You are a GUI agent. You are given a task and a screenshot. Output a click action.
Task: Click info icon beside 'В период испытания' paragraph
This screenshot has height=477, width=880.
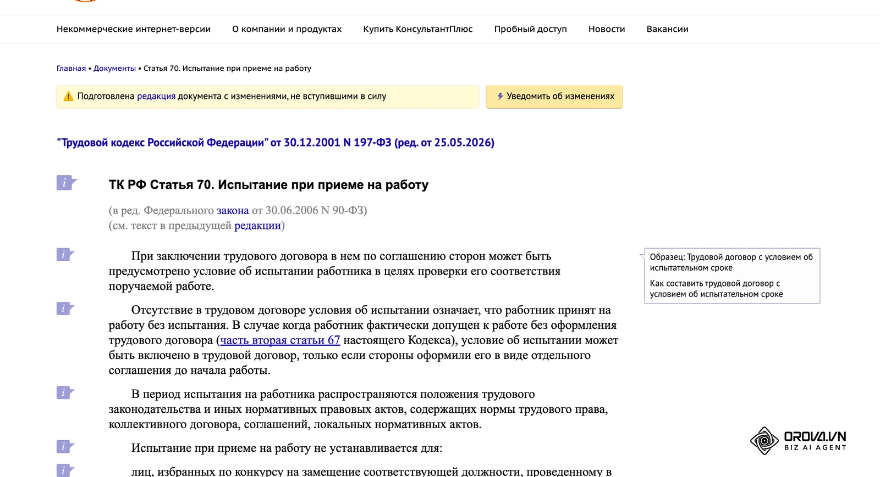[65, 392]
